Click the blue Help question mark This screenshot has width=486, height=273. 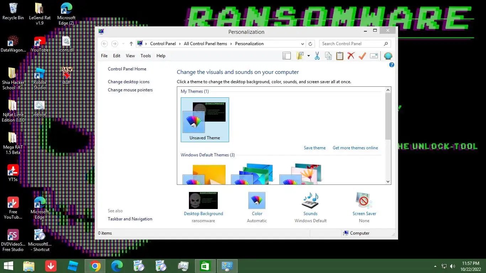[392, 65]
